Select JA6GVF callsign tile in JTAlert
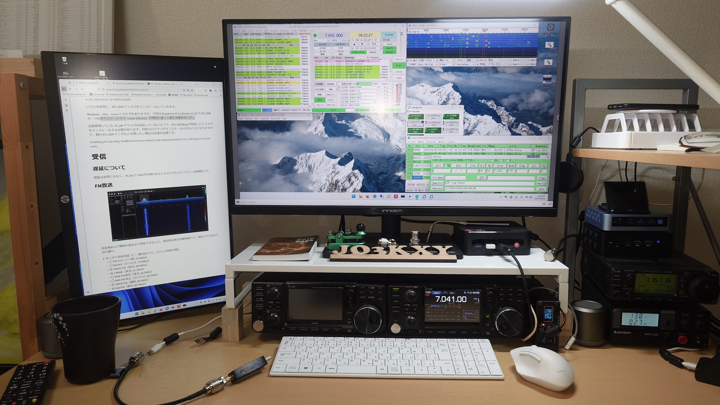Image resolution: width=720 pixels, height=405 pixels. [x=433, y=130]
